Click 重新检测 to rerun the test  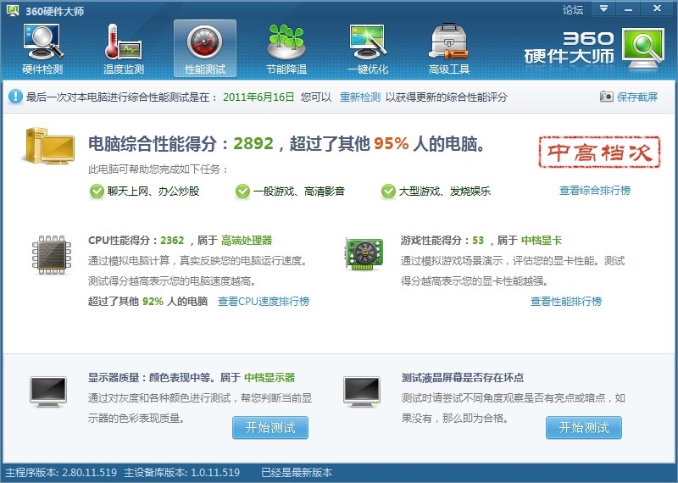359,97
